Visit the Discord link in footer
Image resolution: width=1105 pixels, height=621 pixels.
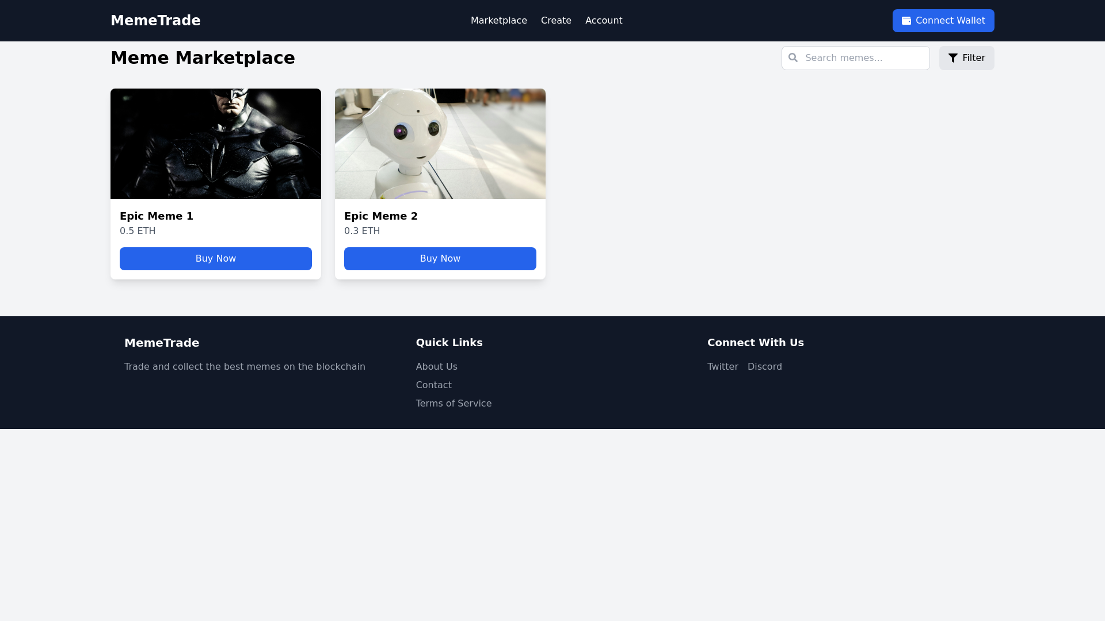(x=765, y=367)
